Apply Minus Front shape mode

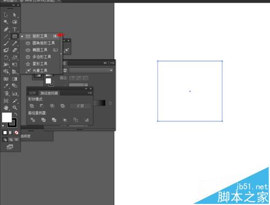tap(42, 106)
